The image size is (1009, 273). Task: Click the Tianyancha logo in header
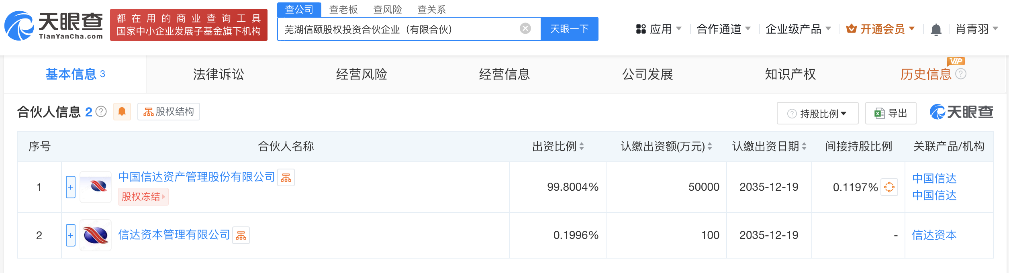[54, 26]
